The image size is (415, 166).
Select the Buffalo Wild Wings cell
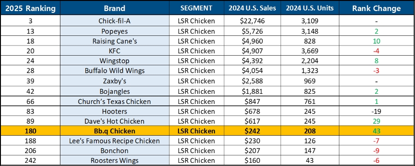coord(115,71)
